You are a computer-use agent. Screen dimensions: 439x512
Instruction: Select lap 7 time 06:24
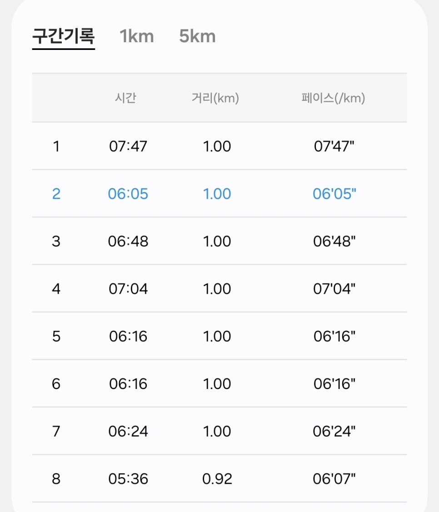128,431
